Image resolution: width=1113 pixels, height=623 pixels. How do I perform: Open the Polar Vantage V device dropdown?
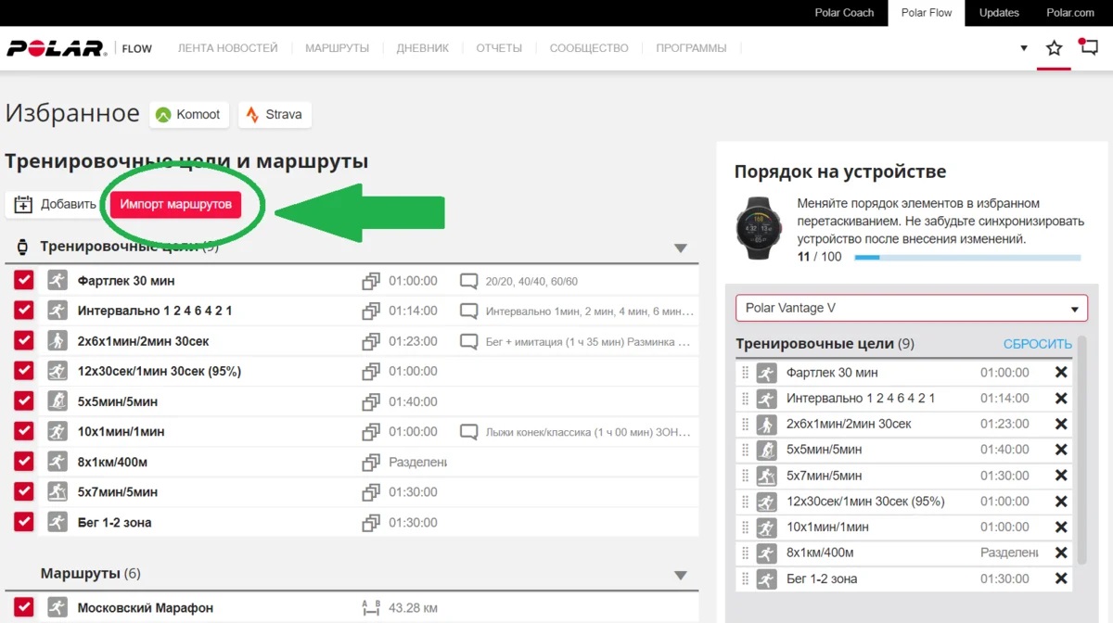tap(910, 309)
